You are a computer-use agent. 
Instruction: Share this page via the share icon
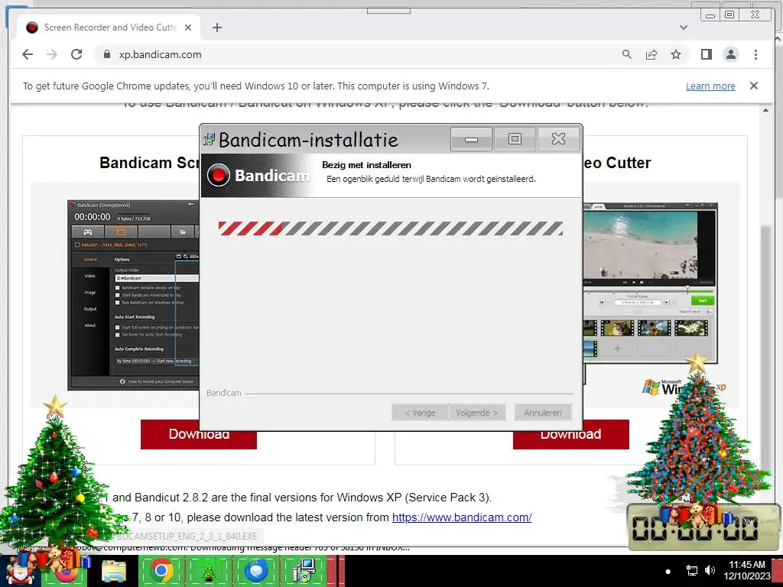tap(651, 54)
